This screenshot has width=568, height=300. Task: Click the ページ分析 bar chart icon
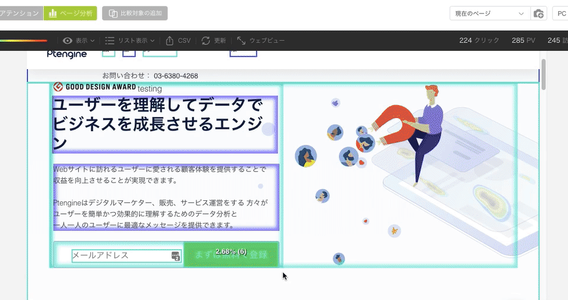[x=53, y=14]
